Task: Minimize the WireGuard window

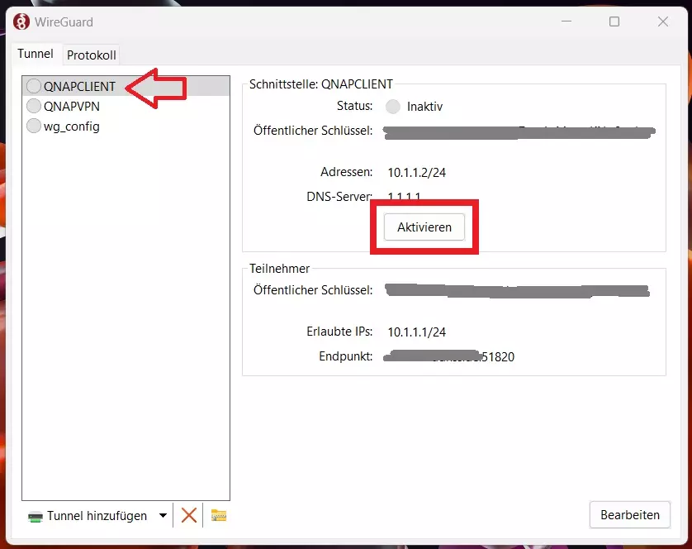Action: tap(566, 22)
